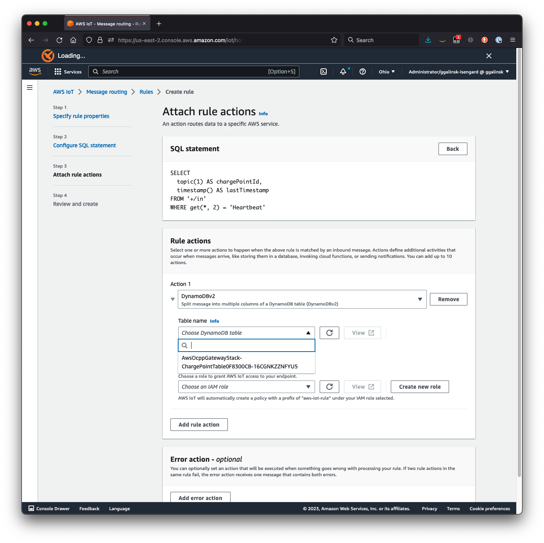
Task: Open Step 2 Configure SQL statement
Action: pos(84,145)
